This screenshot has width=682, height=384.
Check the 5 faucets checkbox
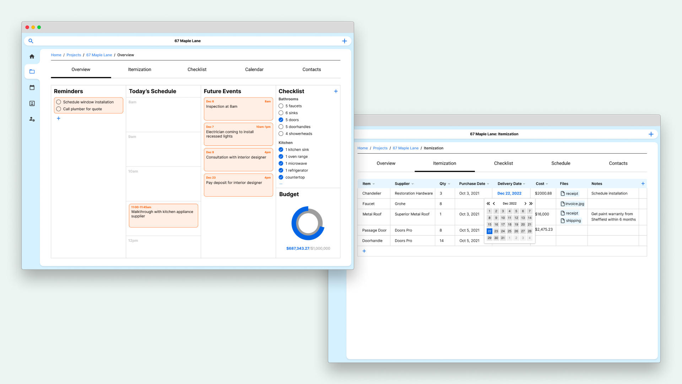click(x=281, y=106)
